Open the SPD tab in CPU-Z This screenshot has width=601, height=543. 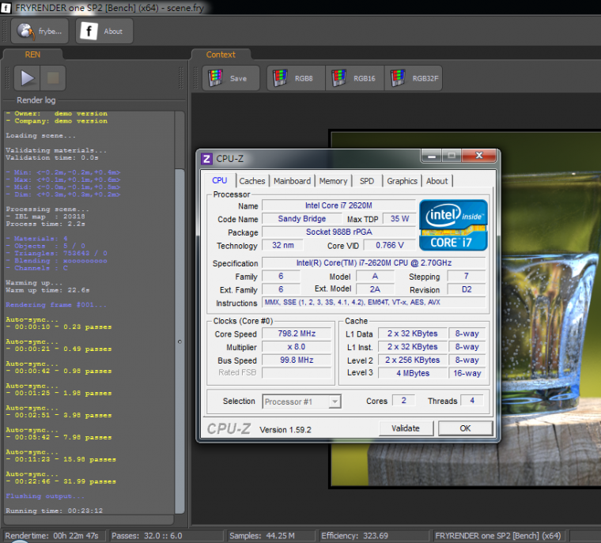366,181
